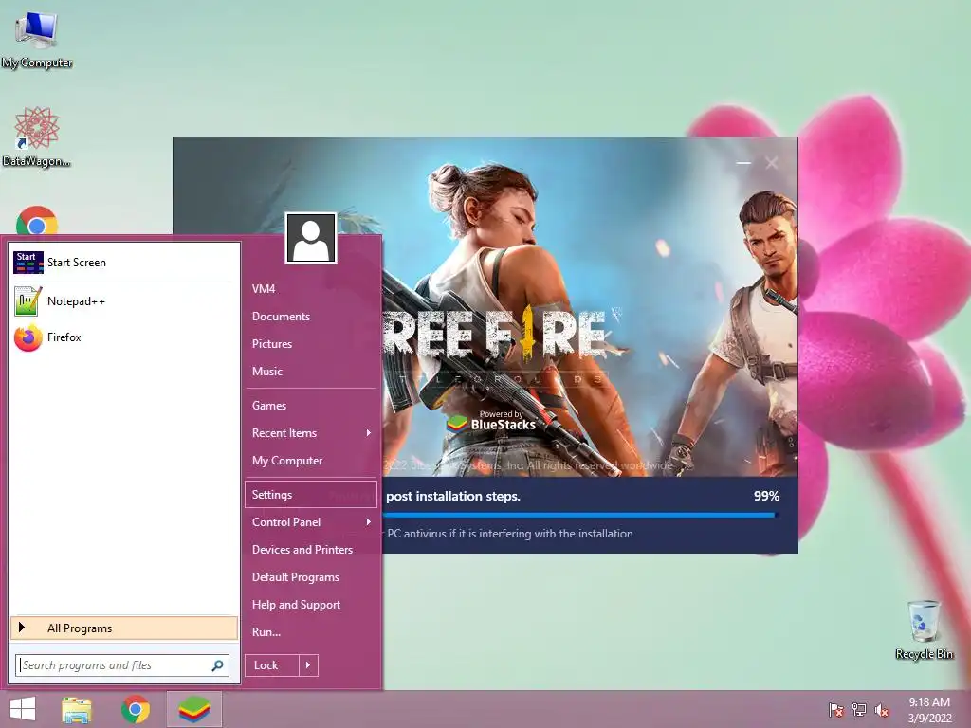971x728 pixels.
Task: Click the Lock button
Action: tap(272, 665)
